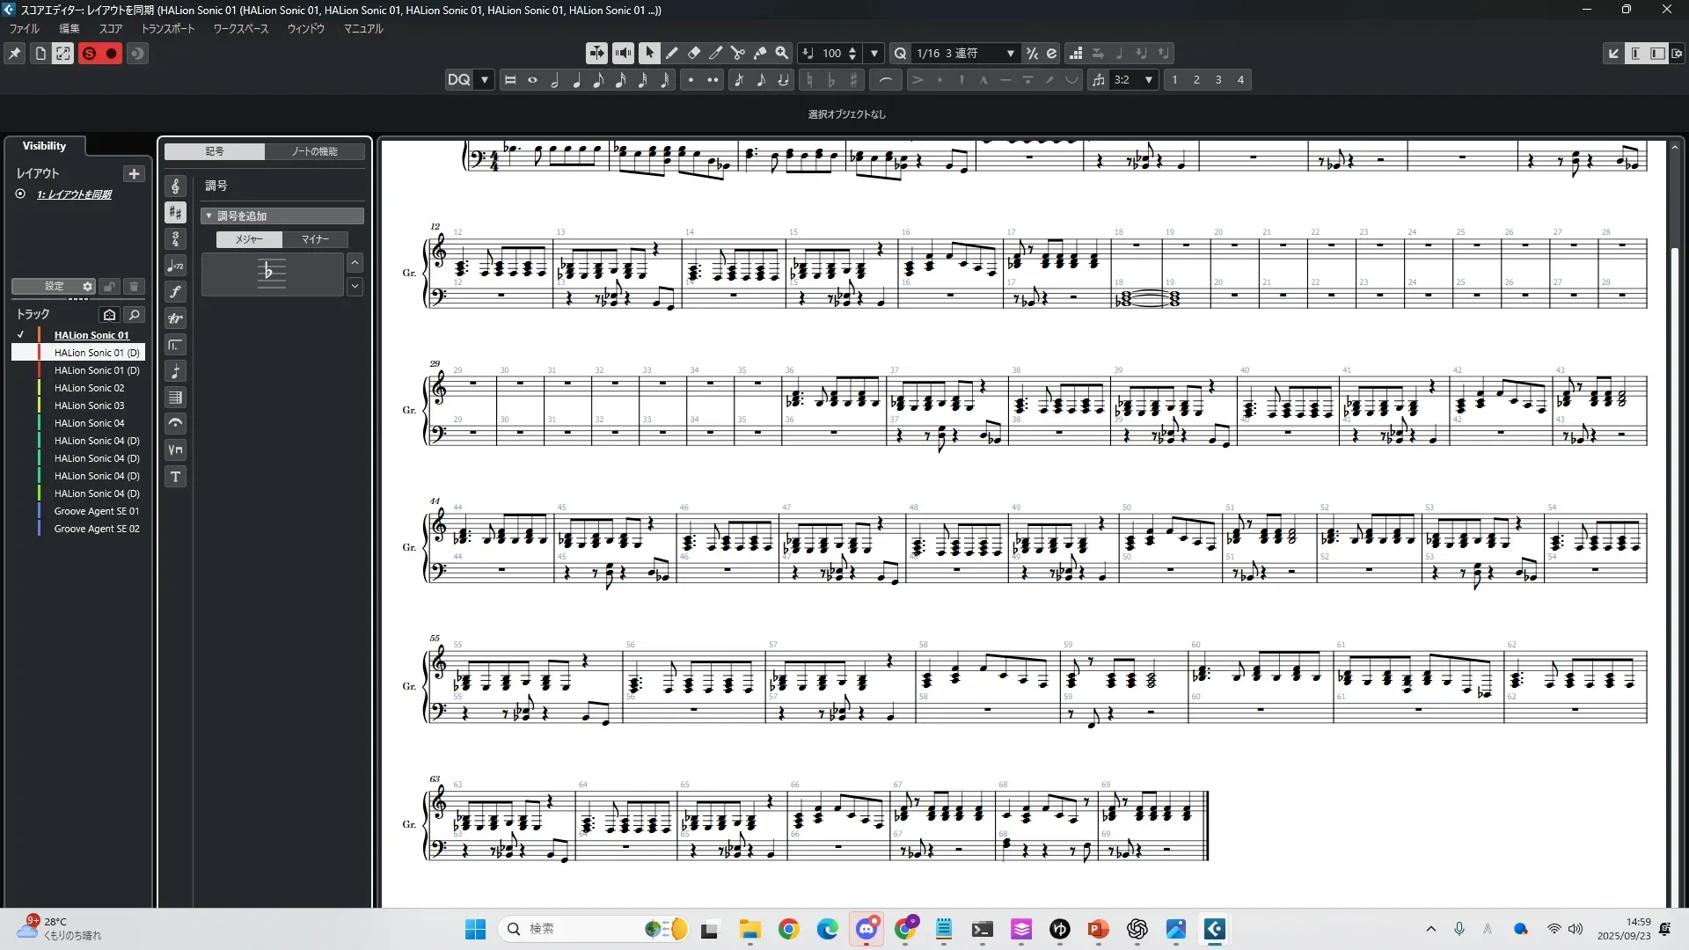The height and width of the screenshot is (950, 1689).
Task: Select the layout radio button
Action: point(20,194)
